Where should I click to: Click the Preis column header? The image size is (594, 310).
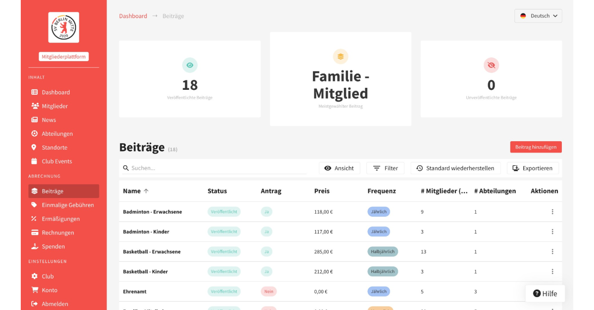322,191
